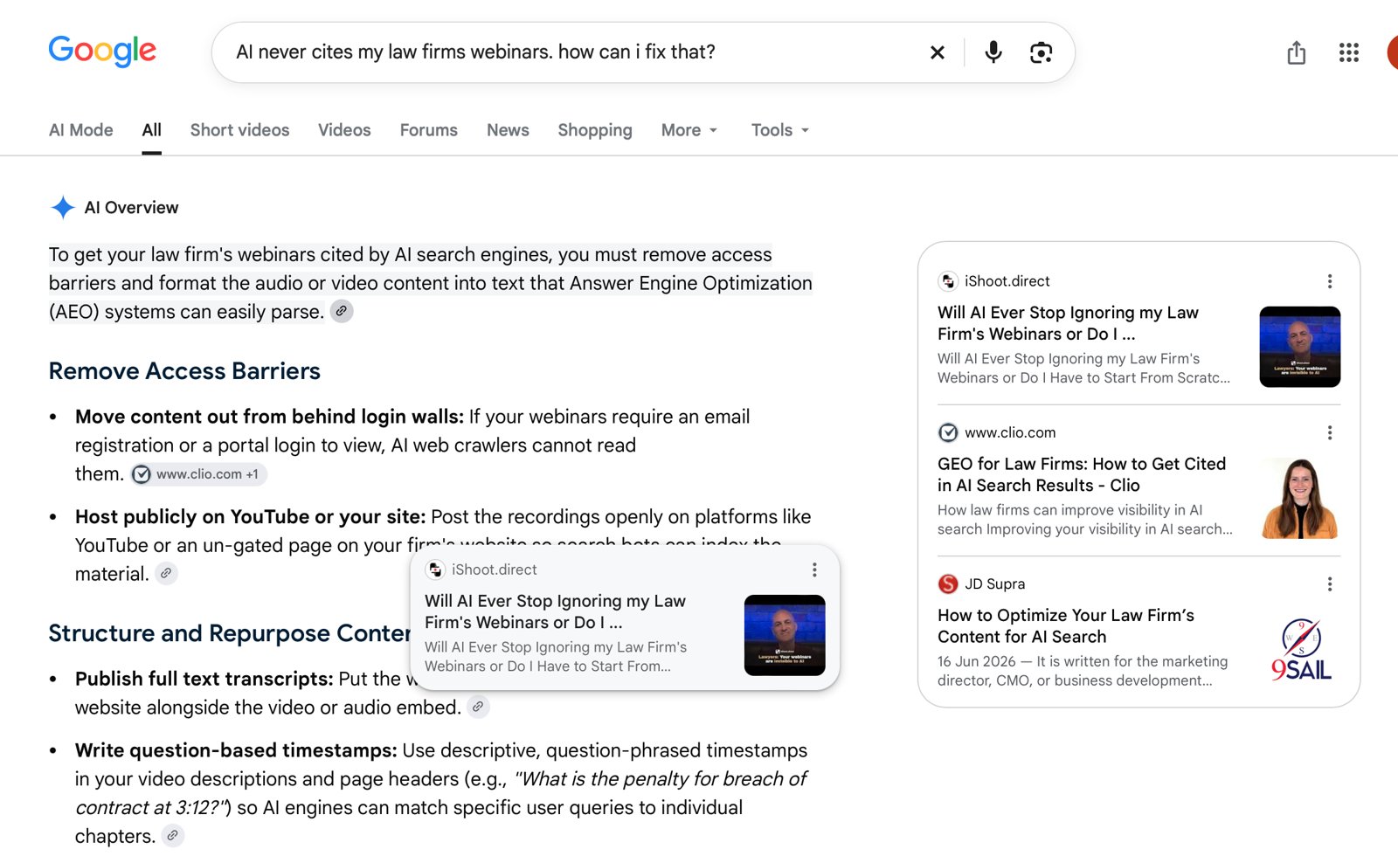Open the News tab

pyautogui.click(x=508, y=130)
